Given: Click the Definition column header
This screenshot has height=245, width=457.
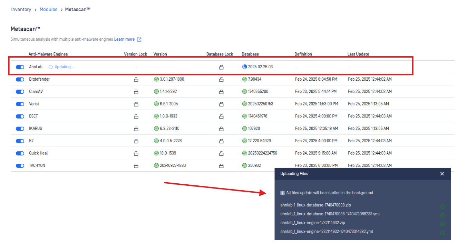Looking at the screenshot, I should 303,54.
